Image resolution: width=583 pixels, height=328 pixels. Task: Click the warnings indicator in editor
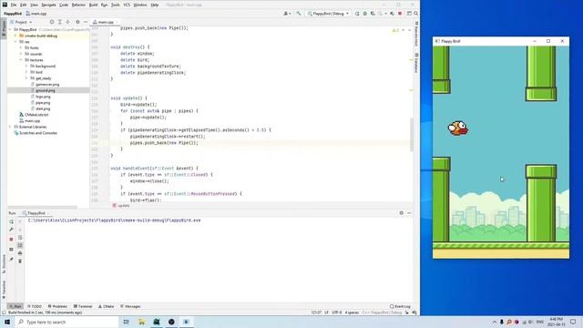click(x=395, y=30)
